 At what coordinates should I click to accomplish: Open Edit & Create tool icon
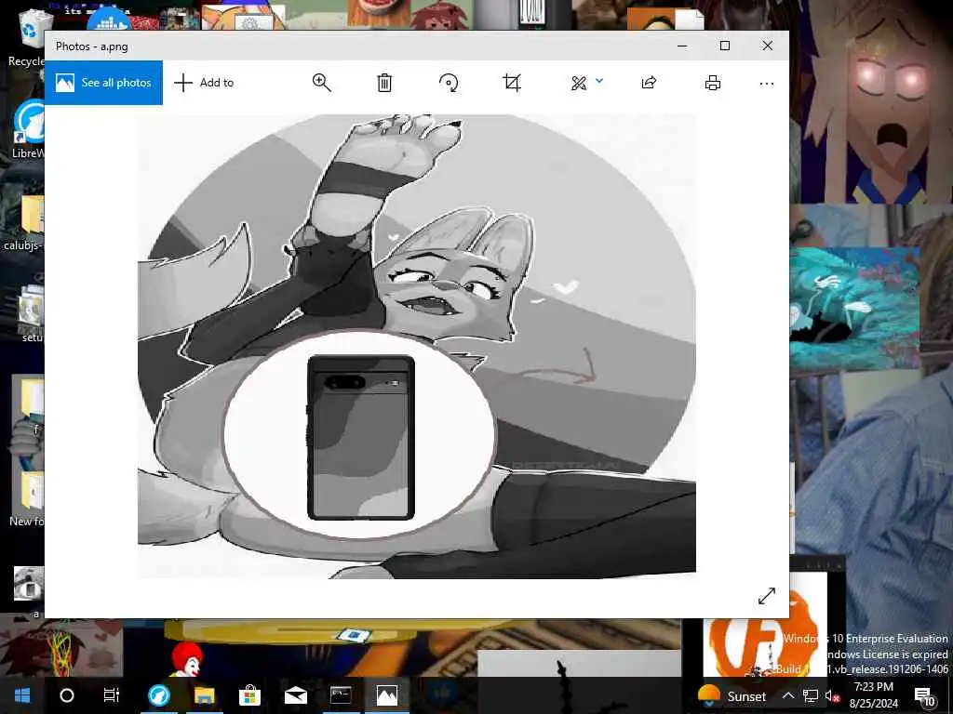[x=579, y=83]
